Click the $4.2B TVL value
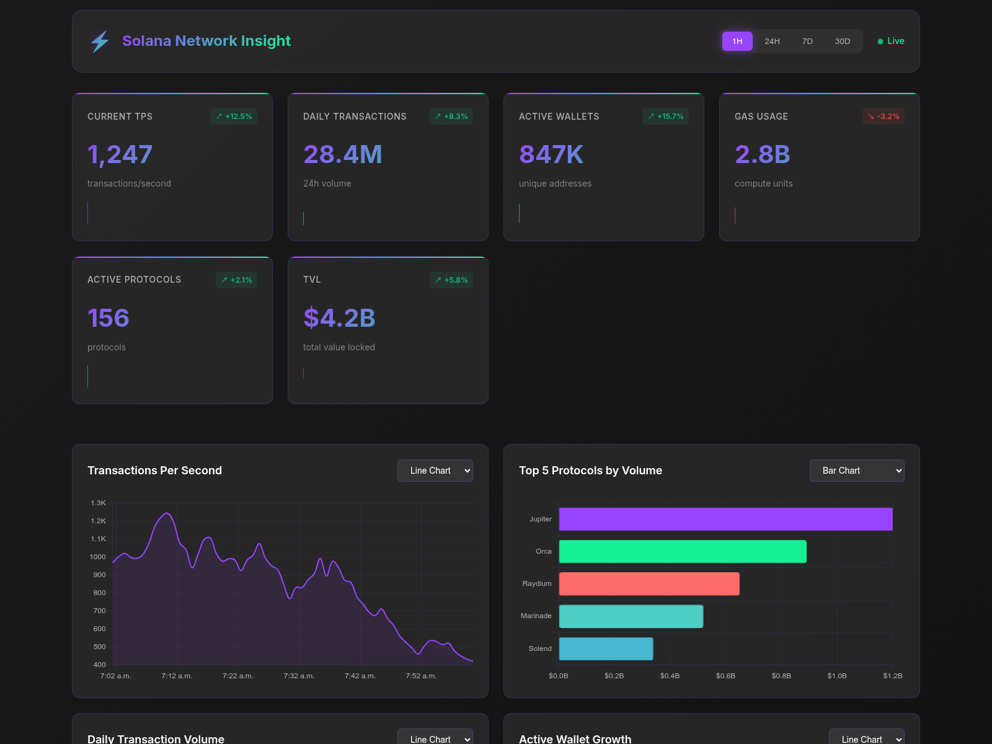992x744 pixels. click(339, 318)
